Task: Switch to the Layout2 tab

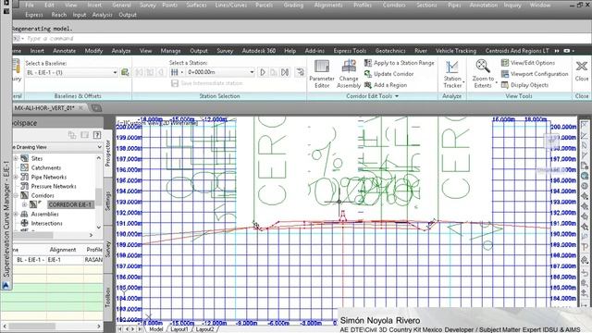Action: (x=205, y=329)
